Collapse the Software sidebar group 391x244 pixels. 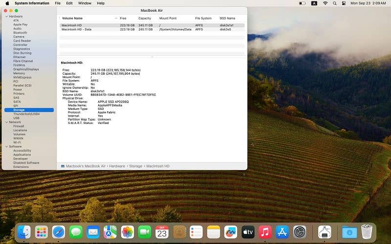6,146
